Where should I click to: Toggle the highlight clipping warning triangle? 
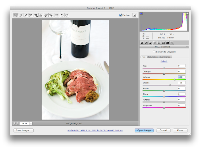tap(187, 13)
